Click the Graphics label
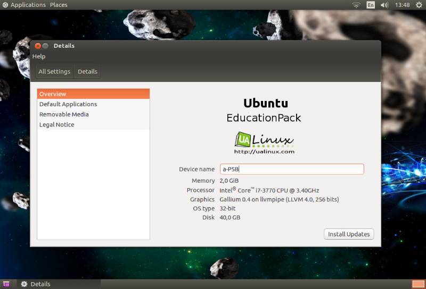 [x=202, y=200]
